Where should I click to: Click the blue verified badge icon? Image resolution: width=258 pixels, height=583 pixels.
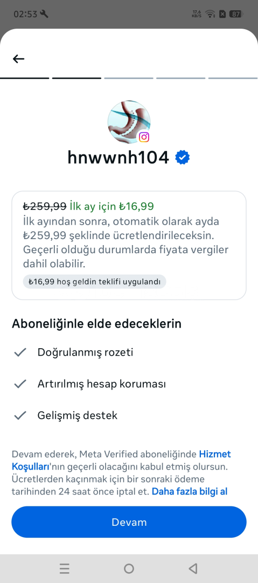tap(182, 157)
